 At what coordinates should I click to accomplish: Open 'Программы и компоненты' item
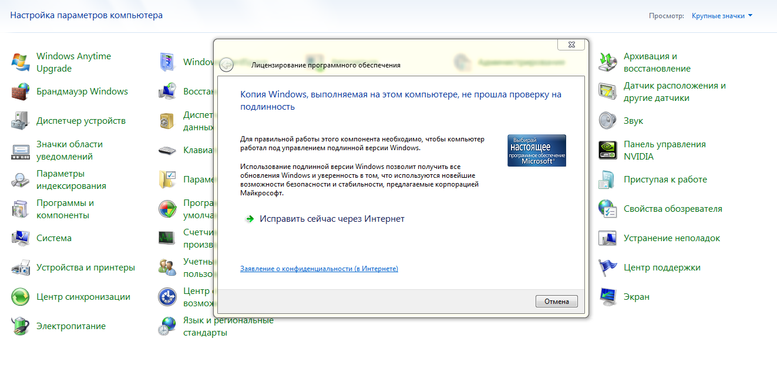[65, 209]
